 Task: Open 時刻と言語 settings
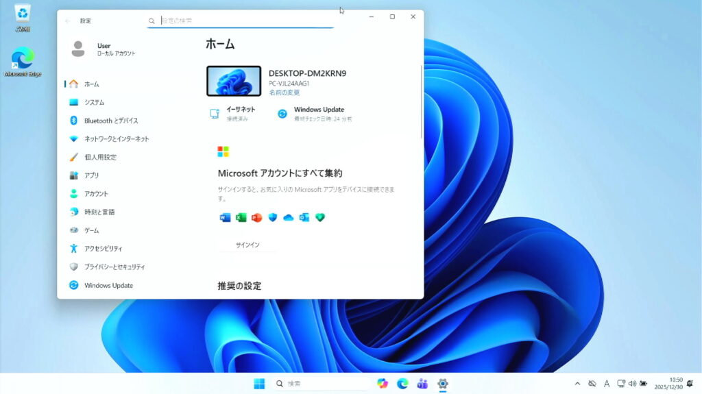click(x=99, y=212)
